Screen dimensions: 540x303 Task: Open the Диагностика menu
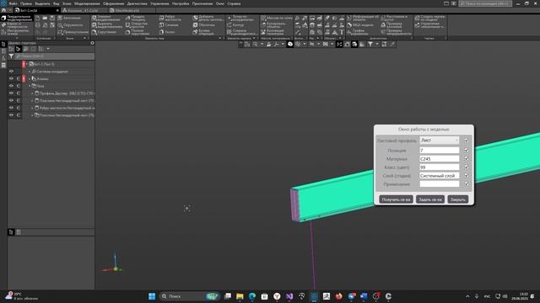137,3
